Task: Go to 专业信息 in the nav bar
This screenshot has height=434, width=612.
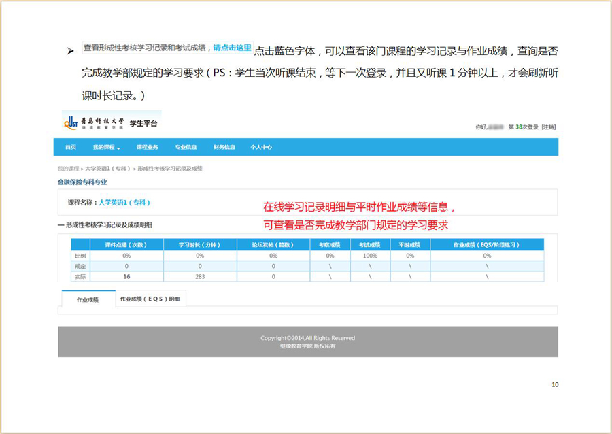Action: coord(186,147)
